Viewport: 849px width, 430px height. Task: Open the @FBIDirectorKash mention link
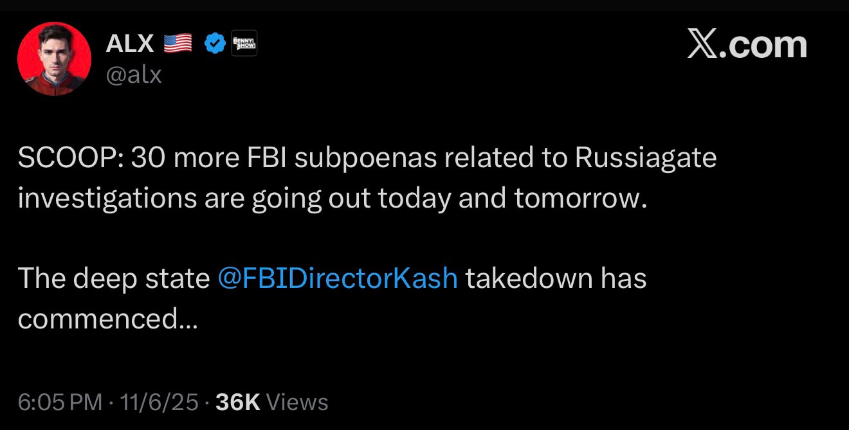(x=338, y=278)
